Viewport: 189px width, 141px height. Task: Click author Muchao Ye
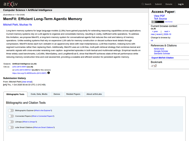click(25, 25)
